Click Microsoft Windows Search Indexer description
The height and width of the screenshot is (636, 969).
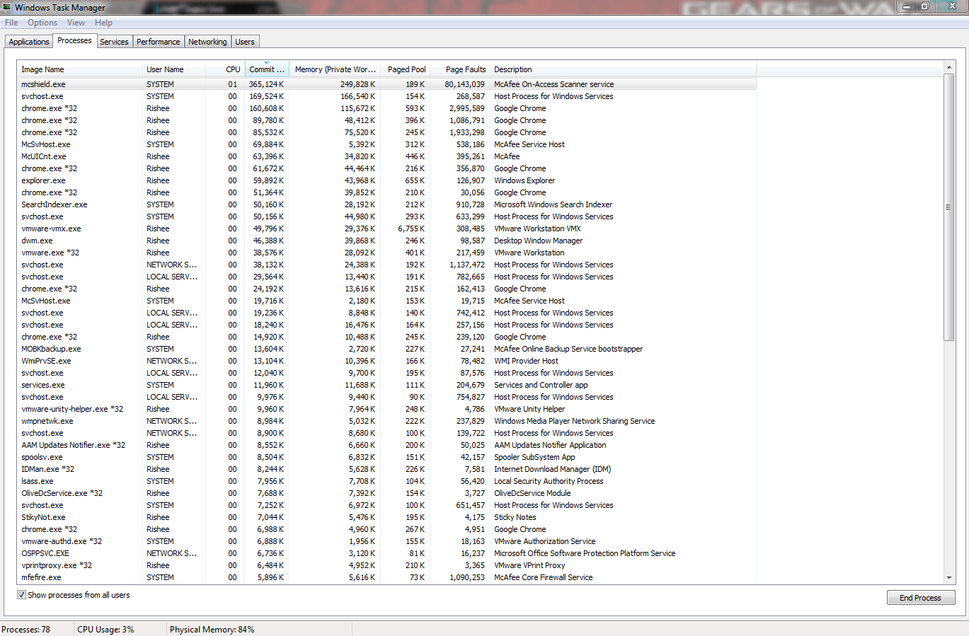553,204
